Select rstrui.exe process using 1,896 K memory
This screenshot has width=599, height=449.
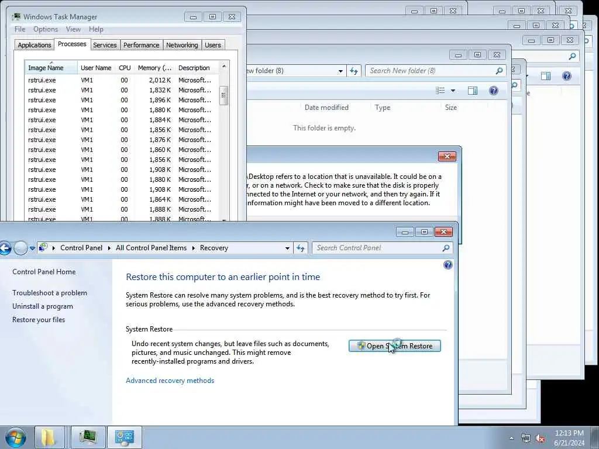point(122,100)
